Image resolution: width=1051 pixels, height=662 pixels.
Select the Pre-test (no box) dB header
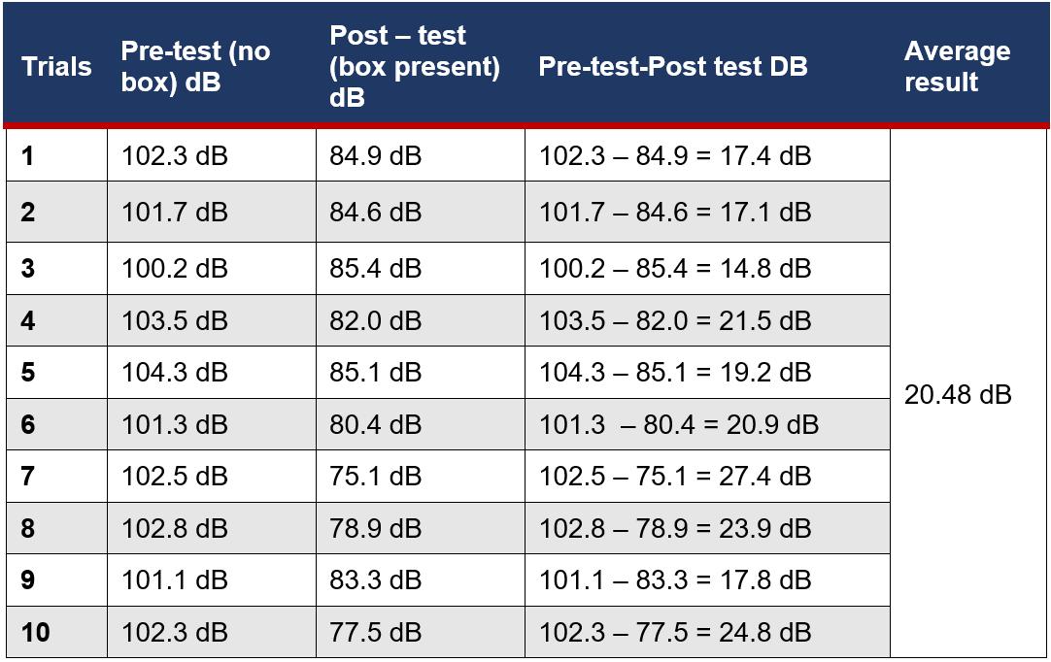tap(211, 66)
